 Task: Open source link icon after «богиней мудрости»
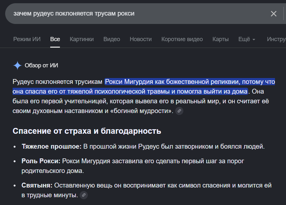click(x=179, y=111)
